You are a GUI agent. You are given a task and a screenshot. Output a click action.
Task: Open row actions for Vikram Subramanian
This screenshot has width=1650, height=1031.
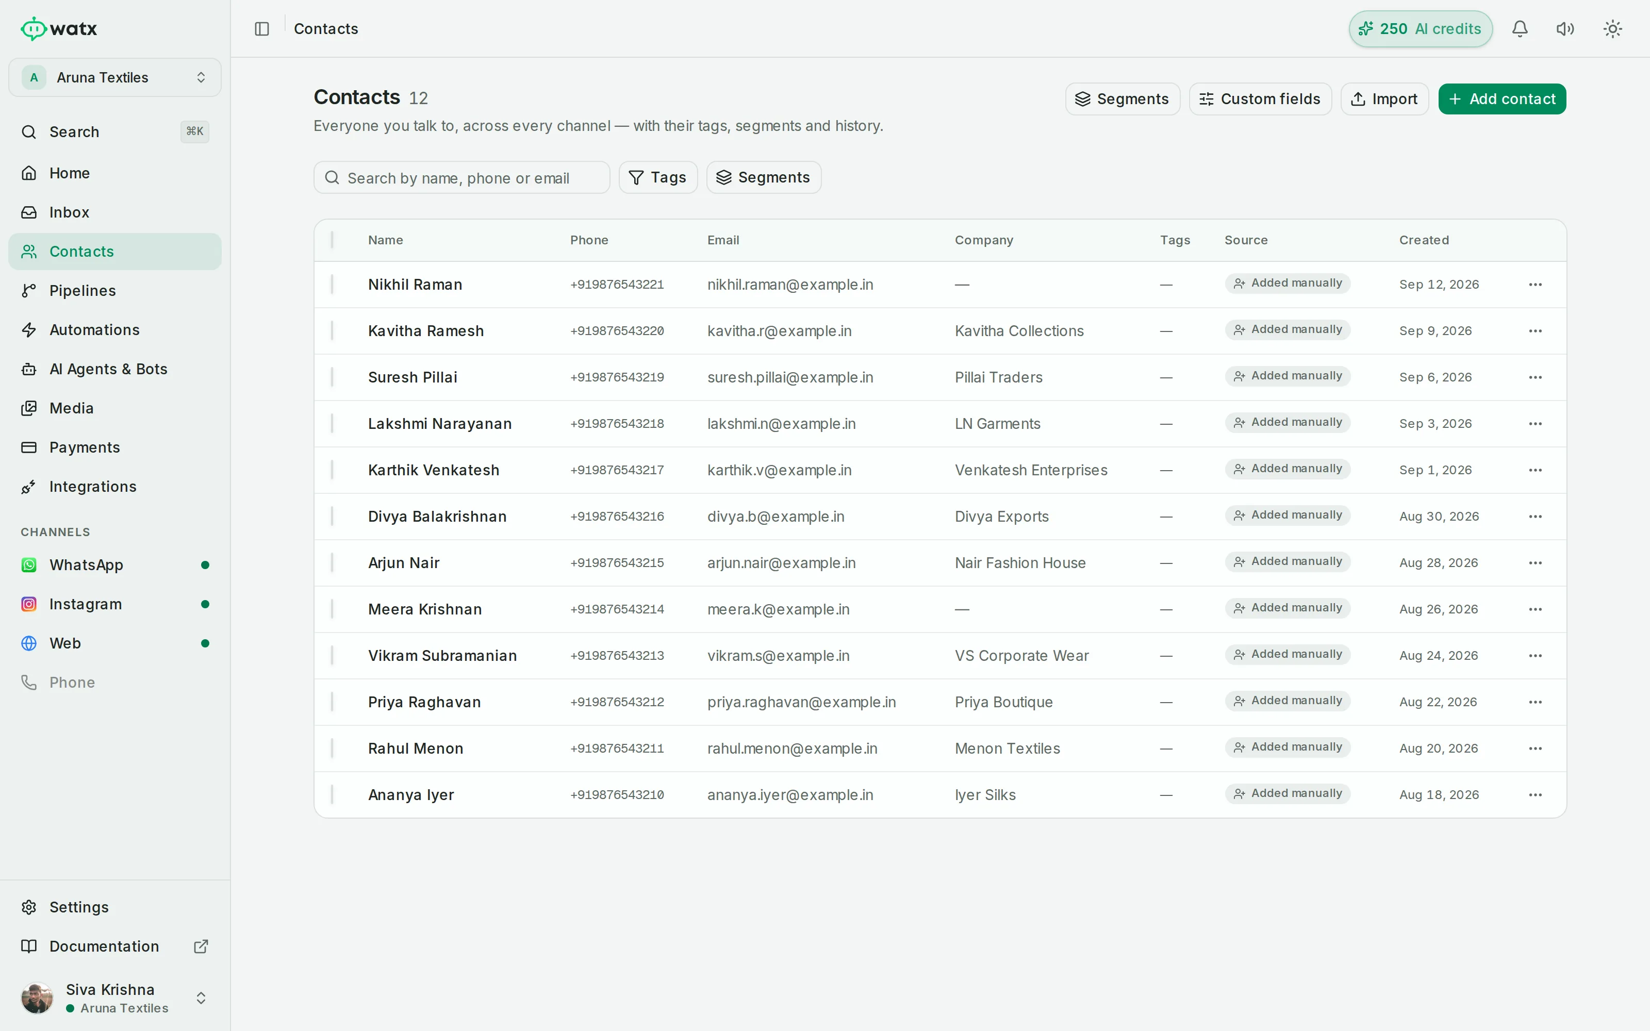[x=1535, y=655]
